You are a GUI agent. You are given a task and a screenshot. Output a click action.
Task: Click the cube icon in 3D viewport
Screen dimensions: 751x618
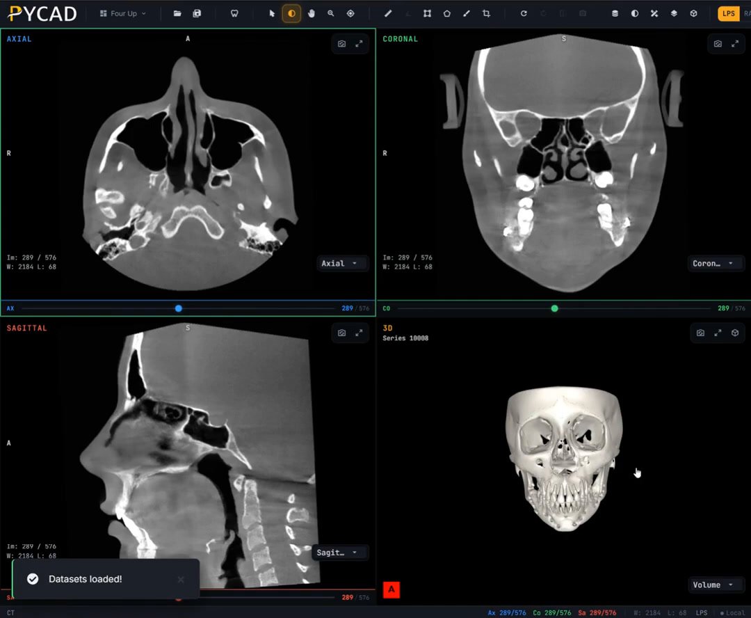tap(735, 333)
